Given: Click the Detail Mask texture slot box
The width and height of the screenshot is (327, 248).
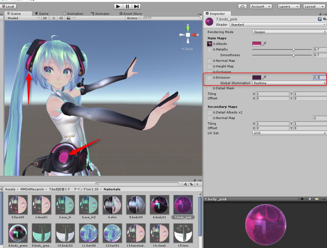Looking at the screenshot, I should 209,88.
